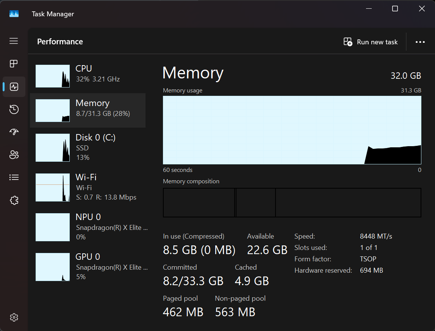Screen dimensions: 435x331
Task: Click the Memory composition bar
Action: (292, 203)
